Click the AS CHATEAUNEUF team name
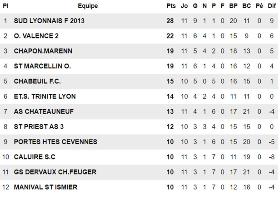Viewport: 279px width, 197px height. (44, 111)
